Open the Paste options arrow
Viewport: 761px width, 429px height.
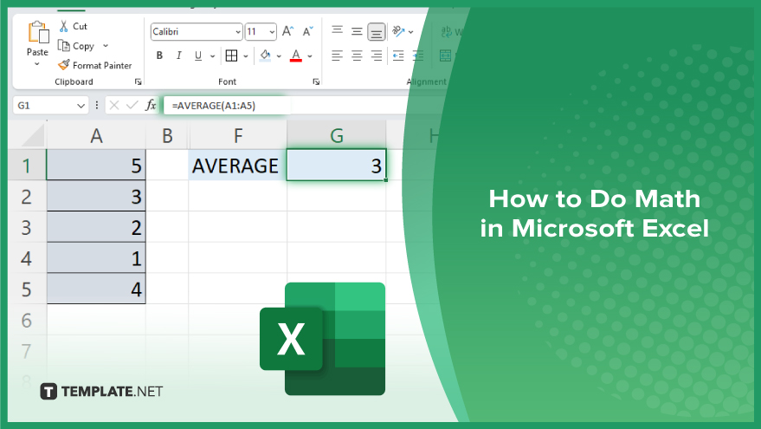(x=37, y=64)
